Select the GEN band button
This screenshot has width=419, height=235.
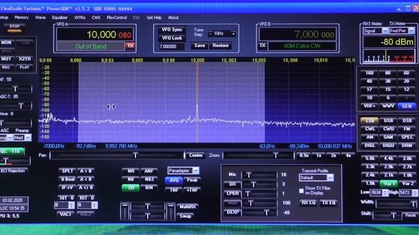pos(407,106)
